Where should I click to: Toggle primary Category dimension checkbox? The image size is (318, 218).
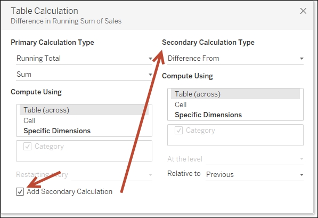pos(27,147)
